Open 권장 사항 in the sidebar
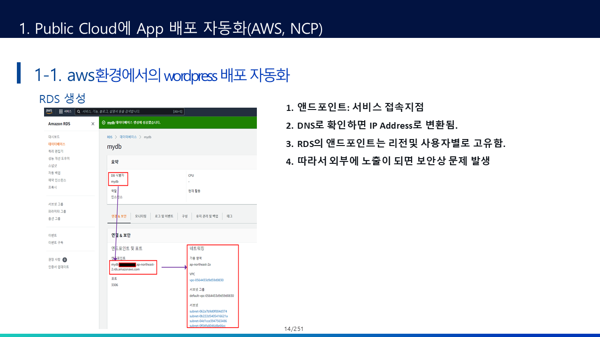This screenshot has width=600, height=337. point(54,259)
